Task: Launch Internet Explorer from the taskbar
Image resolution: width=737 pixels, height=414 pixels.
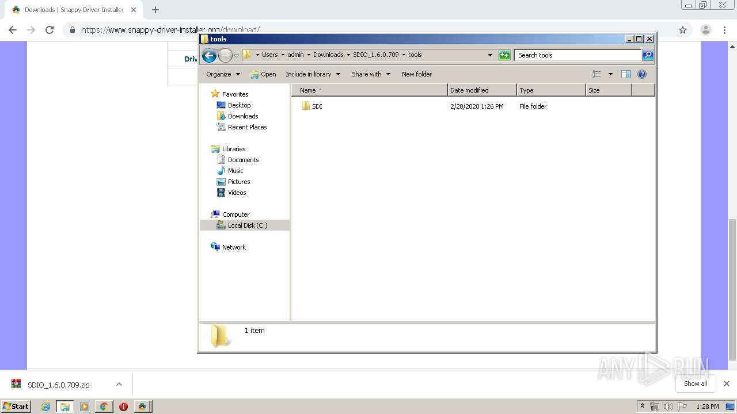Action: point(45,407)
